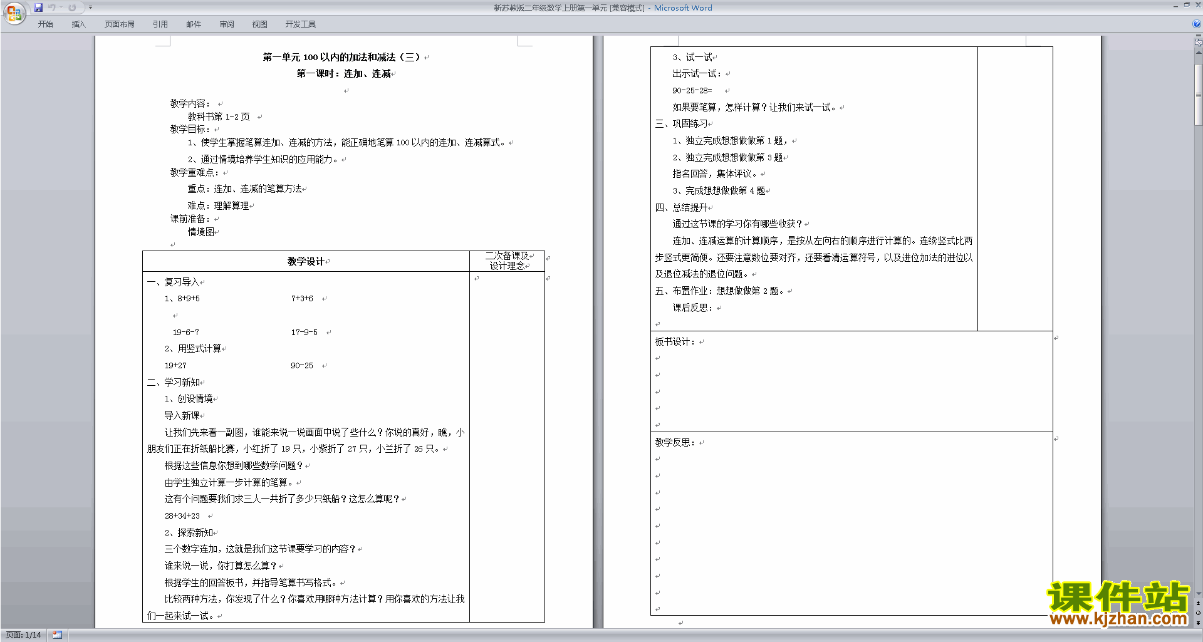Click the line 1、独立完成想想做做第 1 题

(731, 140)
